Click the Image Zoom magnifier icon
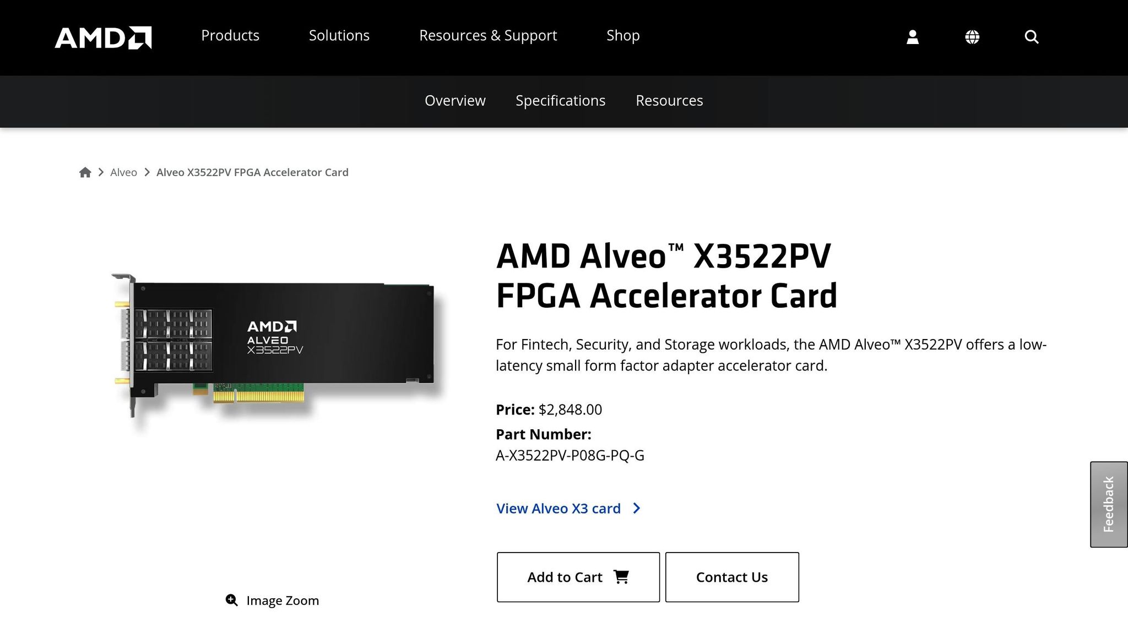Image resolution: width=1128 pixels, height=634 pixels. (232, 600)
